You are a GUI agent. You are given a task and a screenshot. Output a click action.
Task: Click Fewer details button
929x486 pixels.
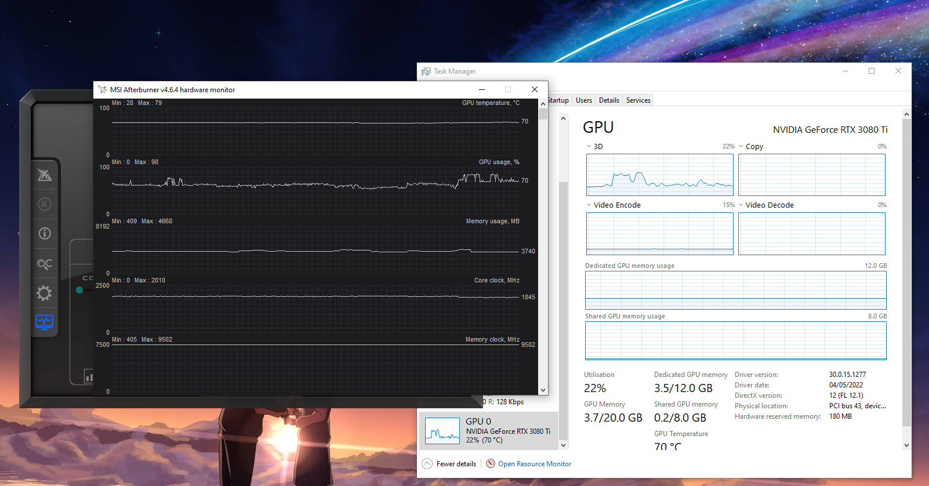click(449, 463)
